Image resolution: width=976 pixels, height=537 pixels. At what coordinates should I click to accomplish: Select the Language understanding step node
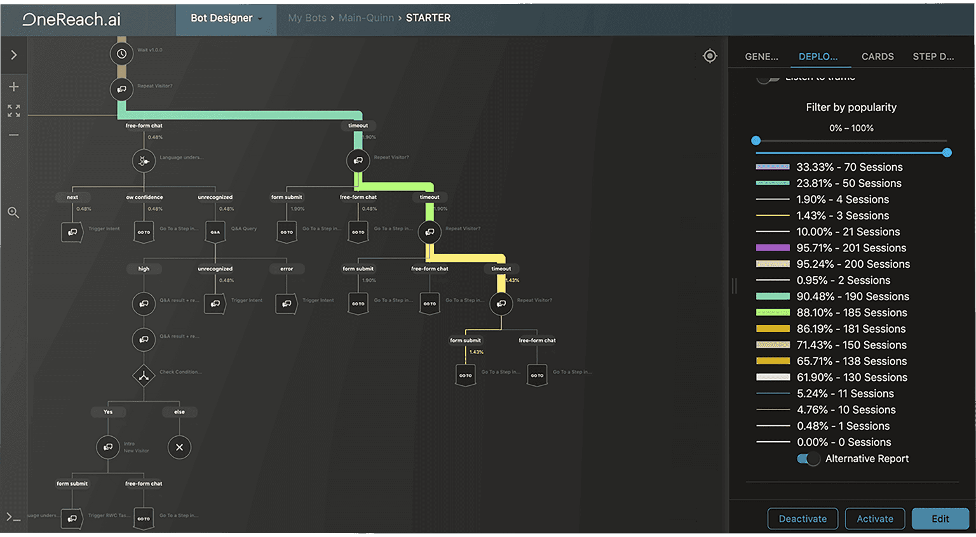pyautogui.click(x=144, y=161)
